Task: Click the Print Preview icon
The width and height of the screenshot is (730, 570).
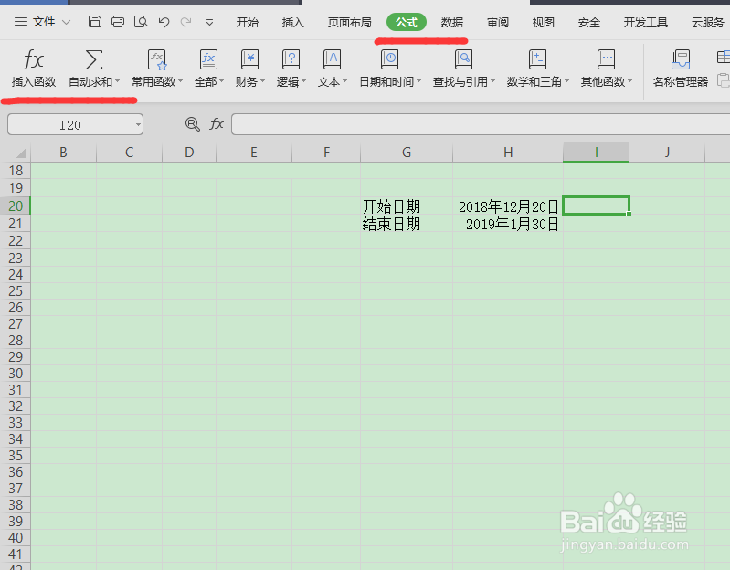Action: (141, 21)
